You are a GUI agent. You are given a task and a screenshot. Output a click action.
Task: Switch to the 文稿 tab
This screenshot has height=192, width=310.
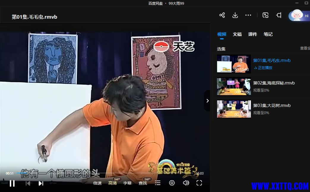(237, 34)
